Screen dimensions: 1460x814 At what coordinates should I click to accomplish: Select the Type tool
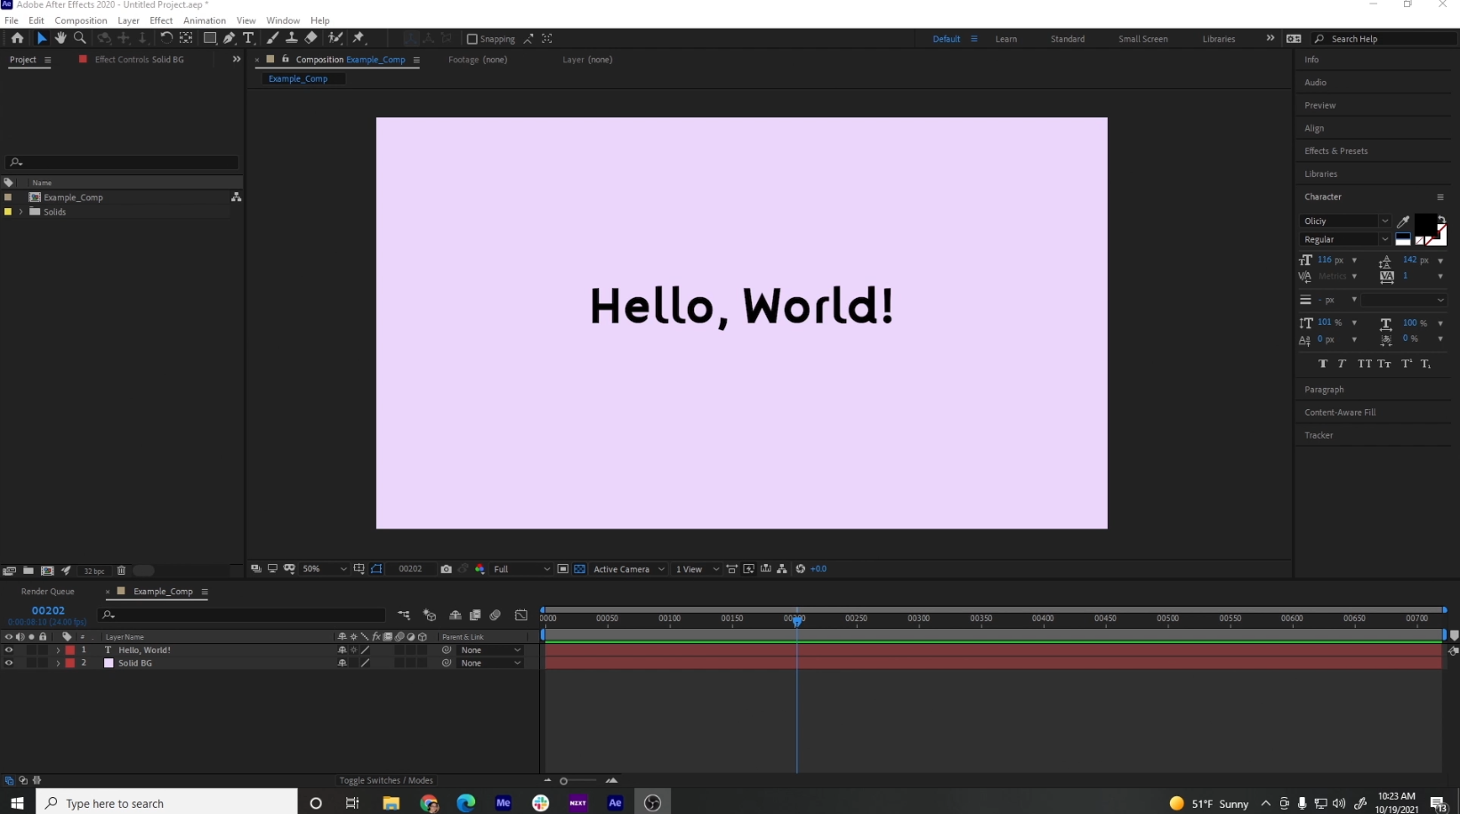click(x=248, y=38)
